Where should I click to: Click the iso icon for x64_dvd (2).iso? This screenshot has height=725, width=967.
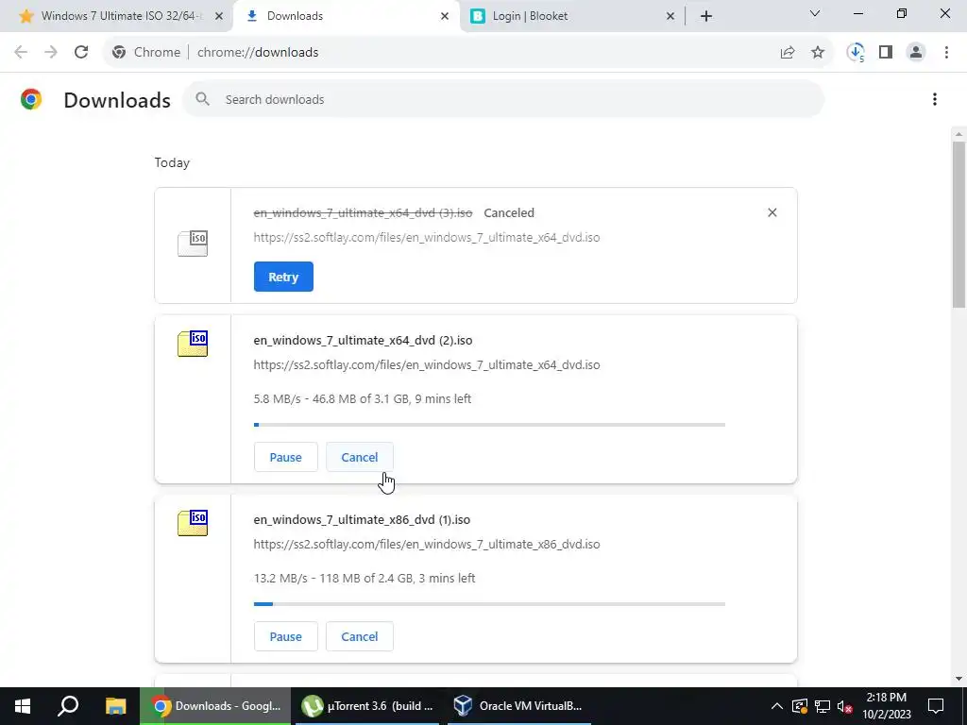[x=193, y=344]
